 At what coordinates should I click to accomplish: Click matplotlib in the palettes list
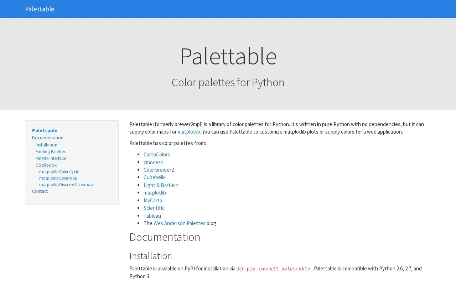(155, 193)
